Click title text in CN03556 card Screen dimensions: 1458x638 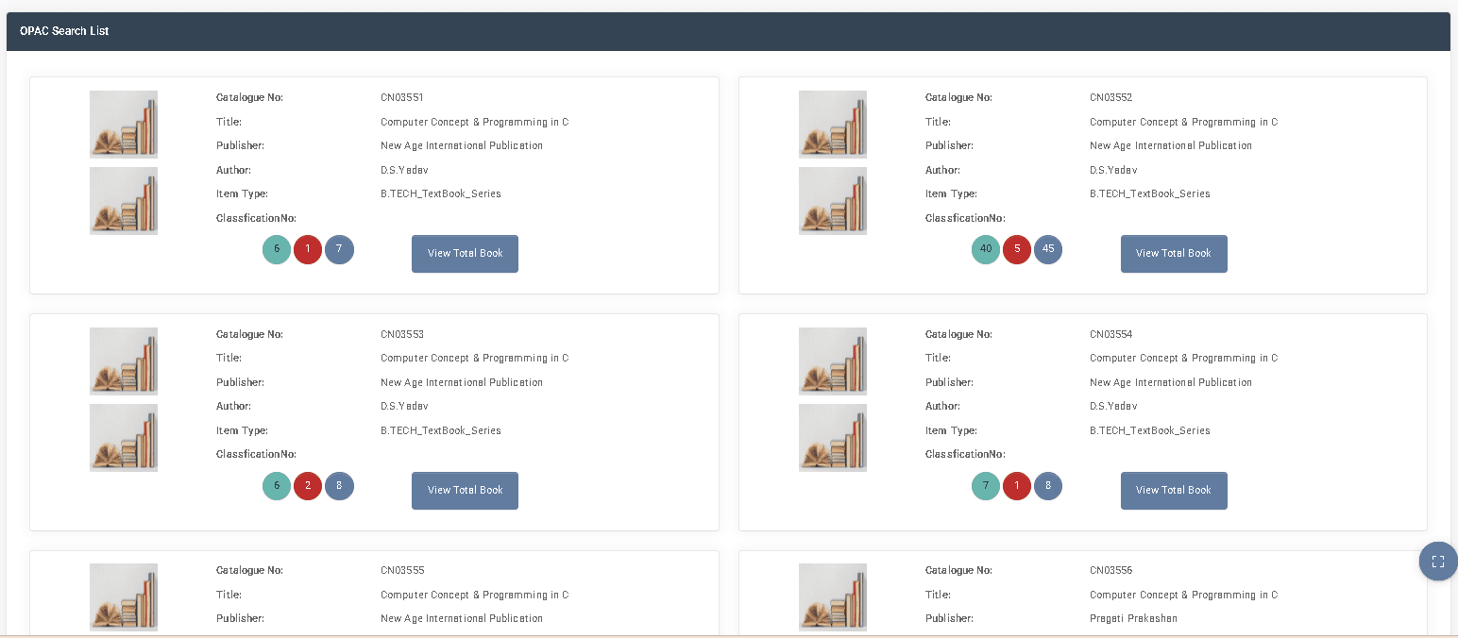click(x=1184, y=595)
